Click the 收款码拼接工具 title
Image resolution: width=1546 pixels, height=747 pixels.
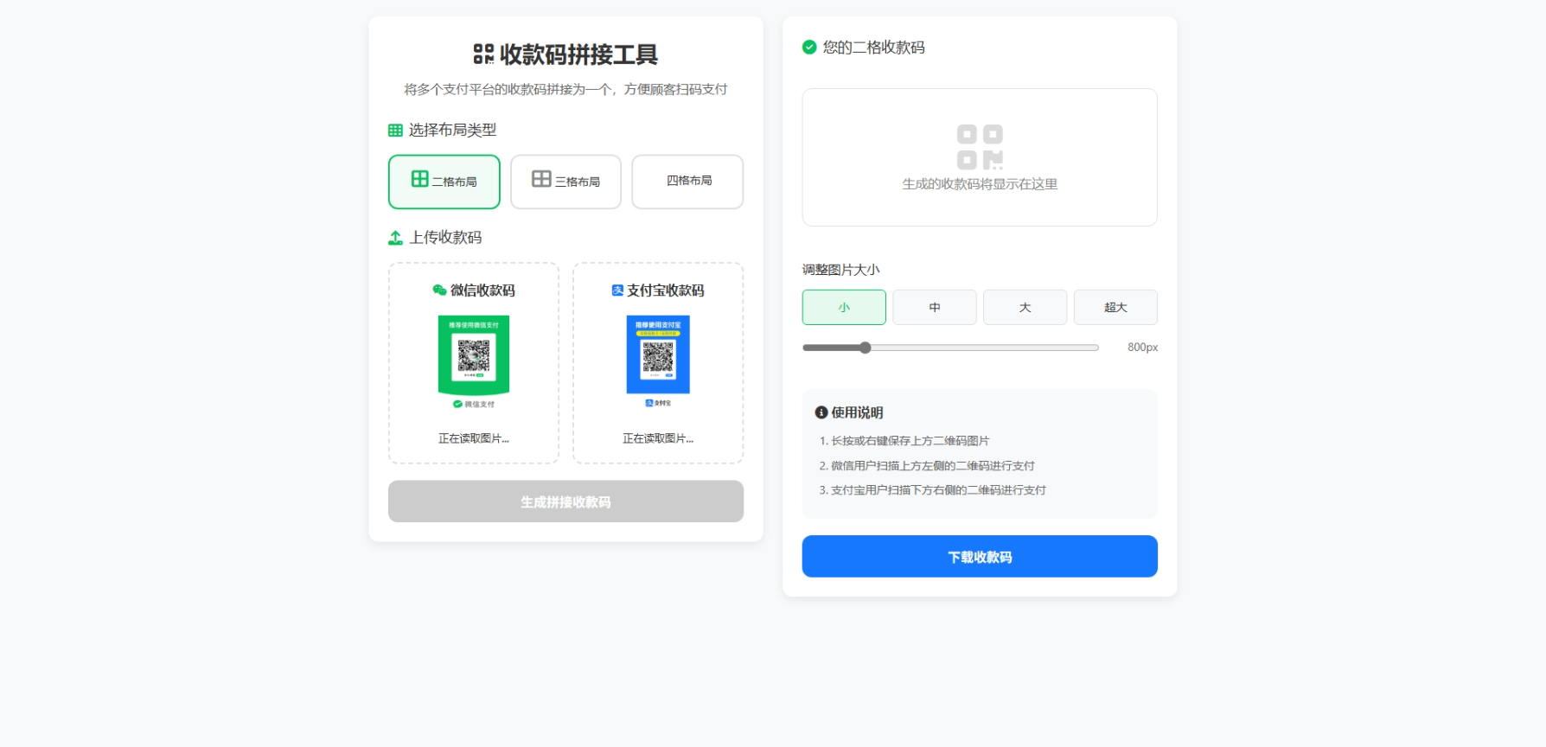578,54
